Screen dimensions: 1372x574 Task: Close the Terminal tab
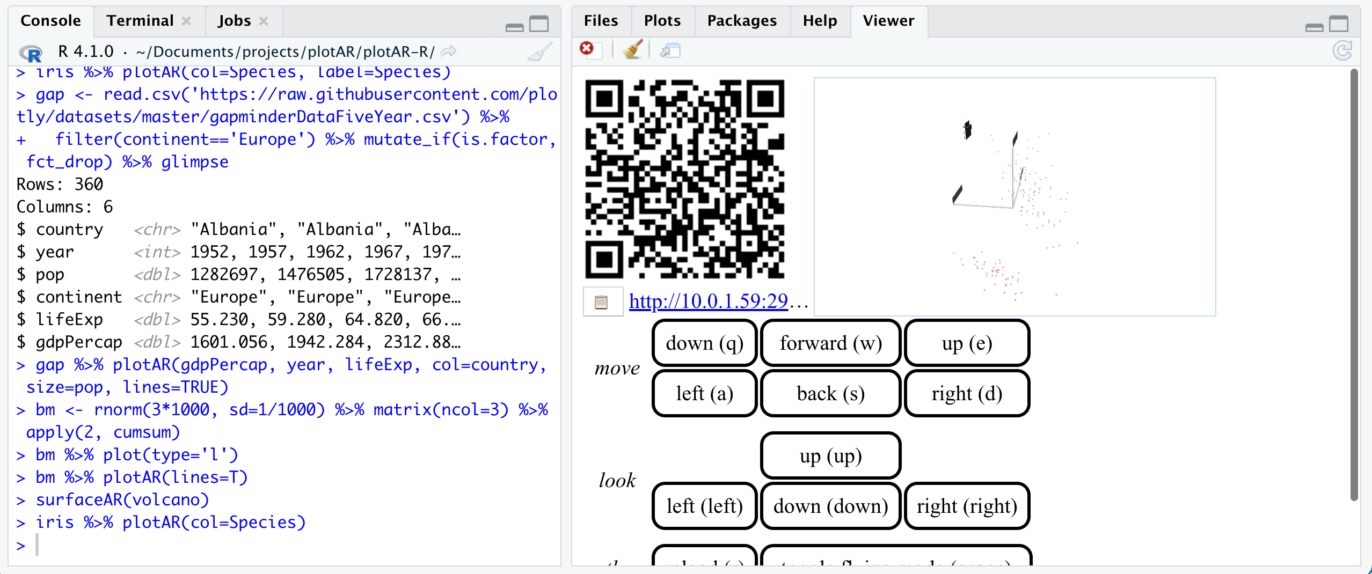pyautogui.click(x=186, y=21)
